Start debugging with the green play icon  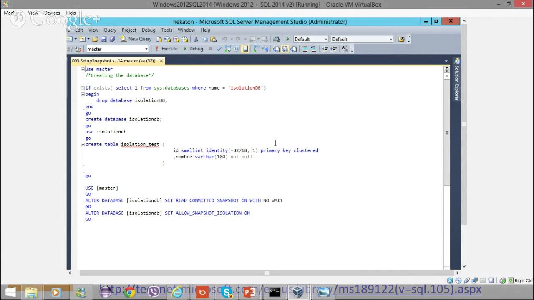click(287, 39)
